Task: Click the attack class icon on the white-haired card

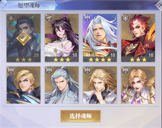Action: [x=87, y=18]
